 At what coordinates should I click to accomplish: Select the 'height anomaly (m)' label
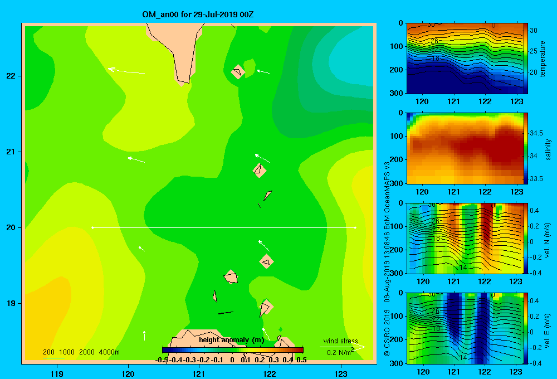(231, 340)
